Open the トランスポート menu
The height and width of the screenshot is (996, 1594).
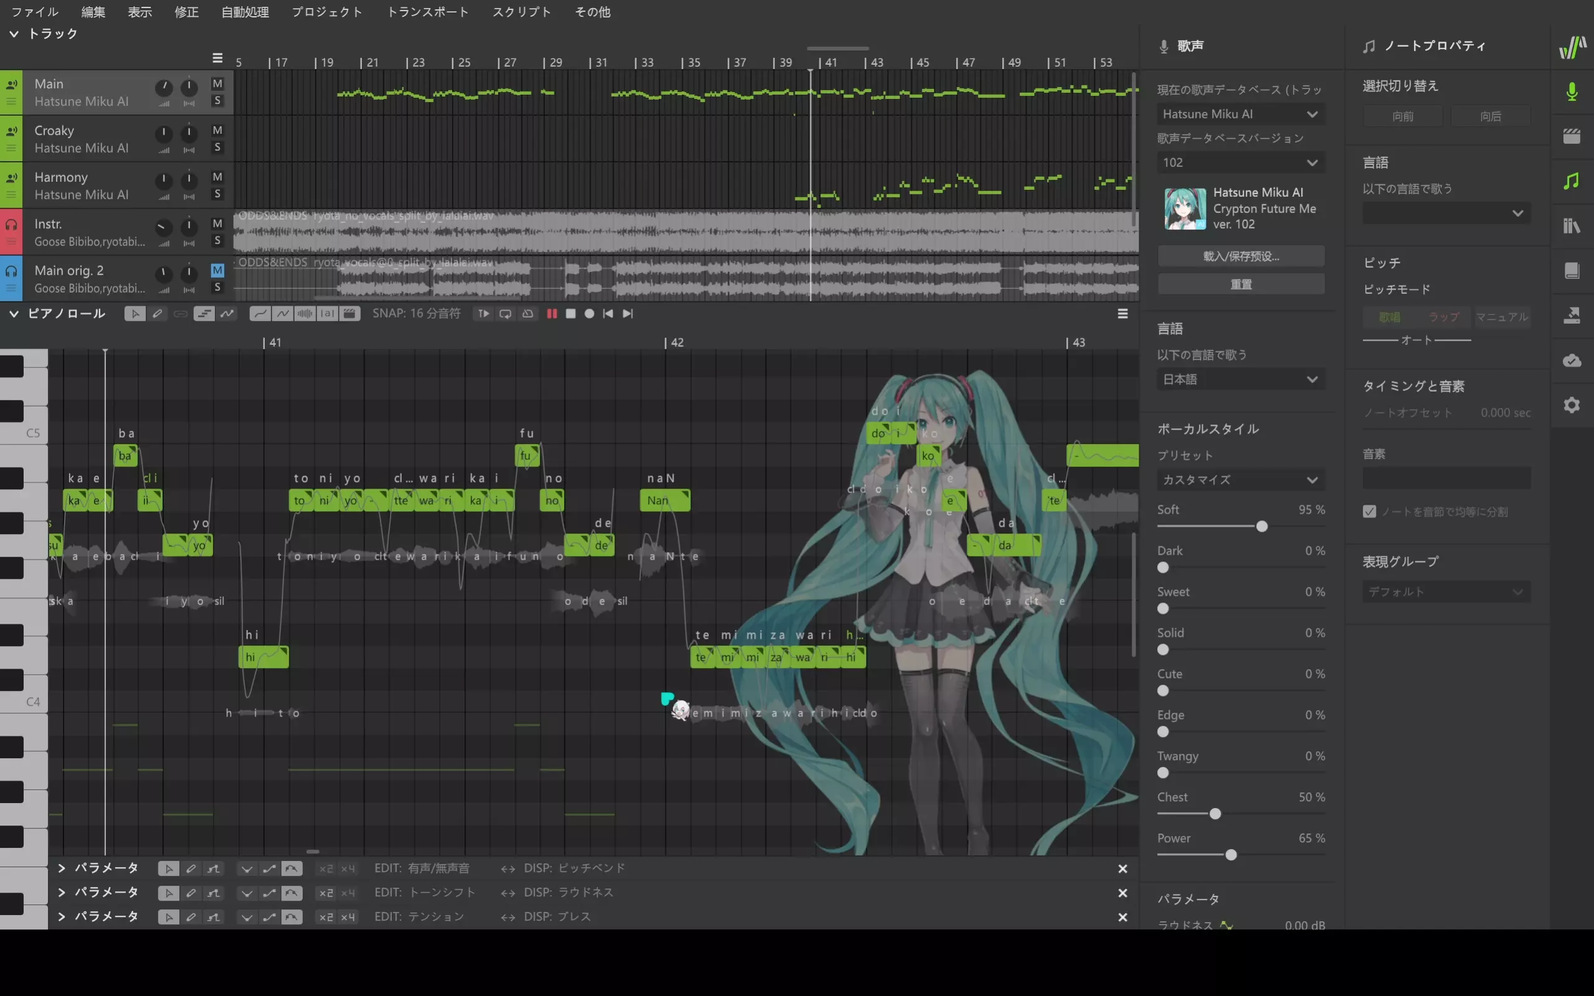(427, 12)
